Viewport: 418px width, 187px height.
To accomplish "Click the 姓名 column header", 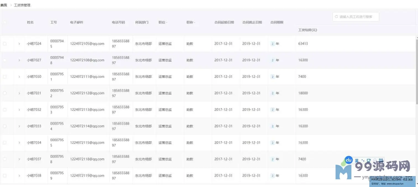I will point(30,22).
